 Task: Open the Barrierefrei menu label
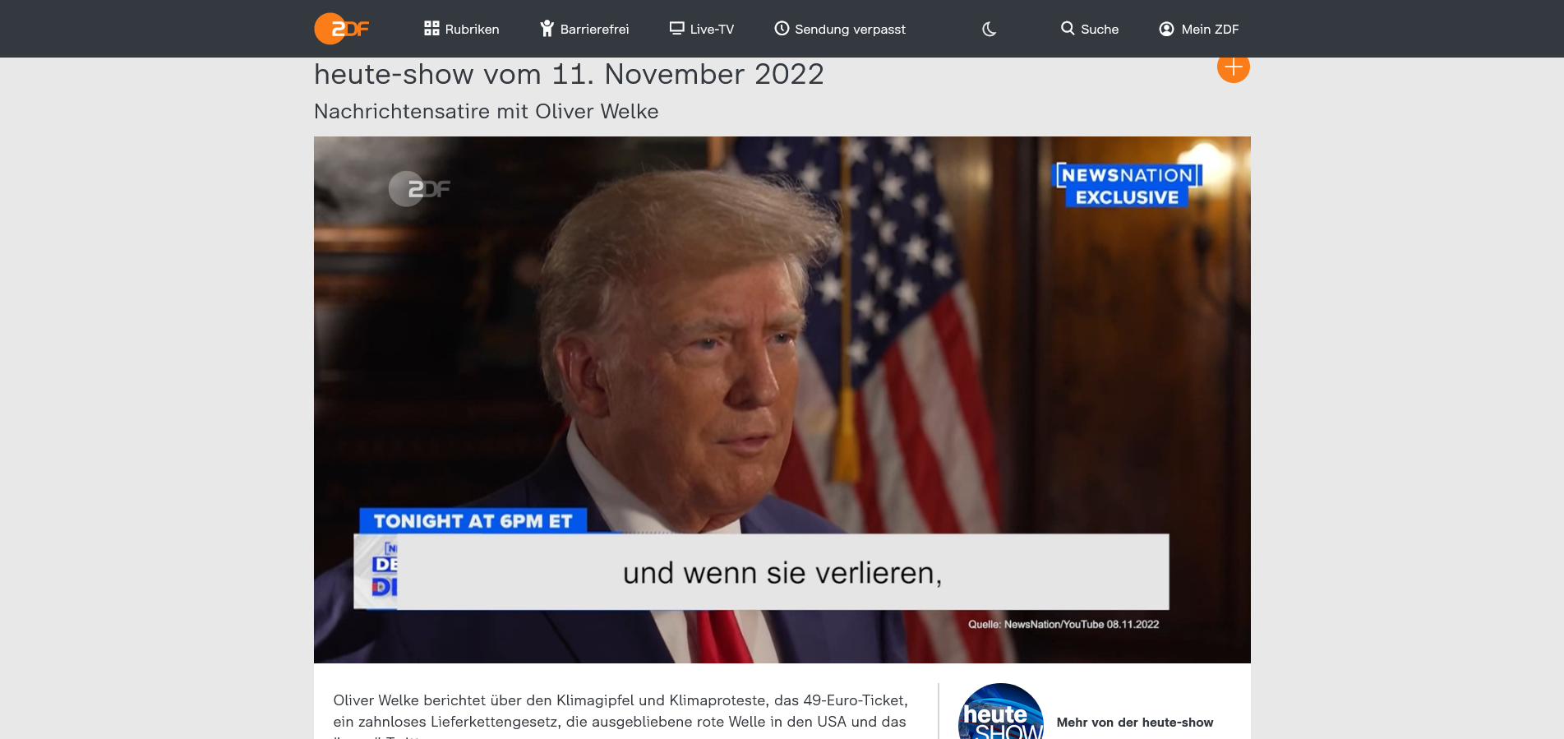click(594, 30)
